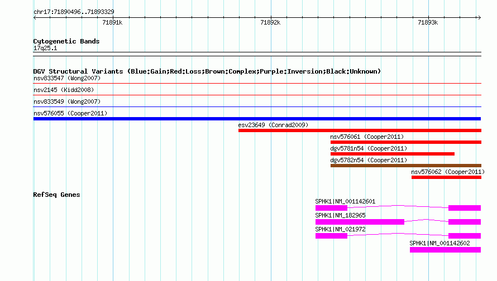Click the 17q25.1 cytogenetic band bar
This screenshot has width=497, height=281.
pos(257,54)
